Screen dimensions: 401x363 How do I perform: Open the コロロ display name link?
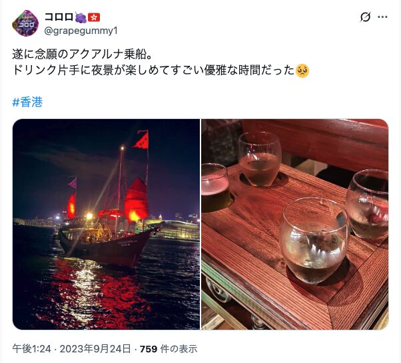pyautogui.click(x=59, y=17)
